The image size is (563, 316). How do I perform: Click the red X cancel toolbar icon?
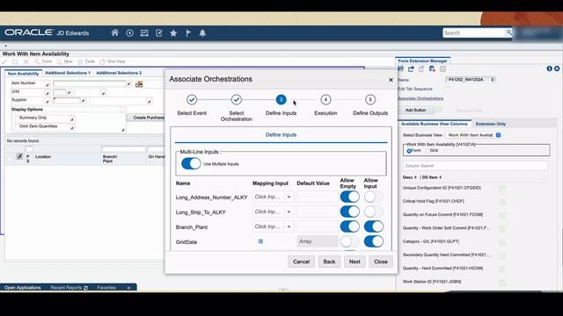(26, 61)
